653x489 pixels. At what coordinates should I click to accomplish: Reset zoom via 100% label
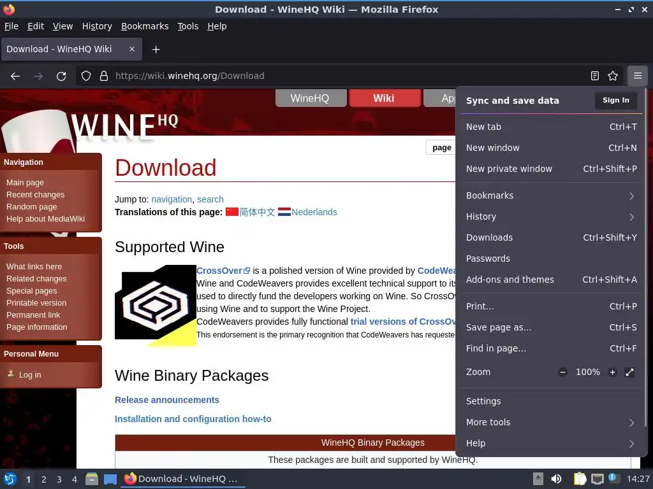click(587, 372)
